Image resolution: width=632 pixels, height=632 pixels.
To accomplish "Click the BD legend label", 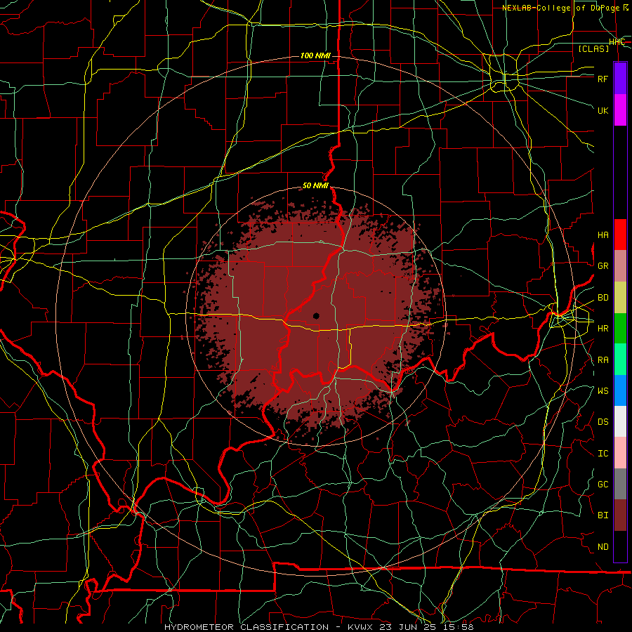I will (x=603, y=298).
